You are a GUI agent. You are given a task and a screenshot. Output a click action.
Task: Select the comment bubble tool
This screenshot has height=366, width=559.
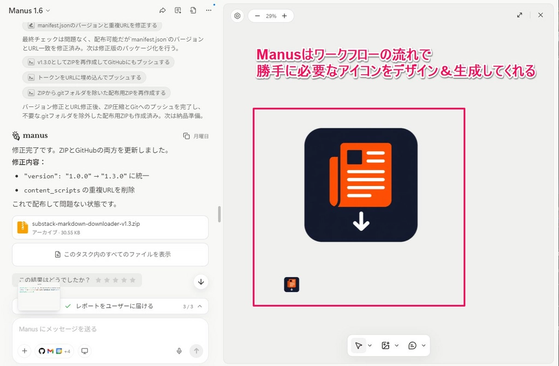click(413, 345)
